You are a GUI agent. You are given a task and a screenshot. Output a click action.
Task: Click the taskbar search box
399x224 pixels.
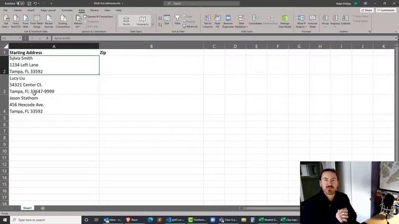pyautogui.click(x=46, y=220)
